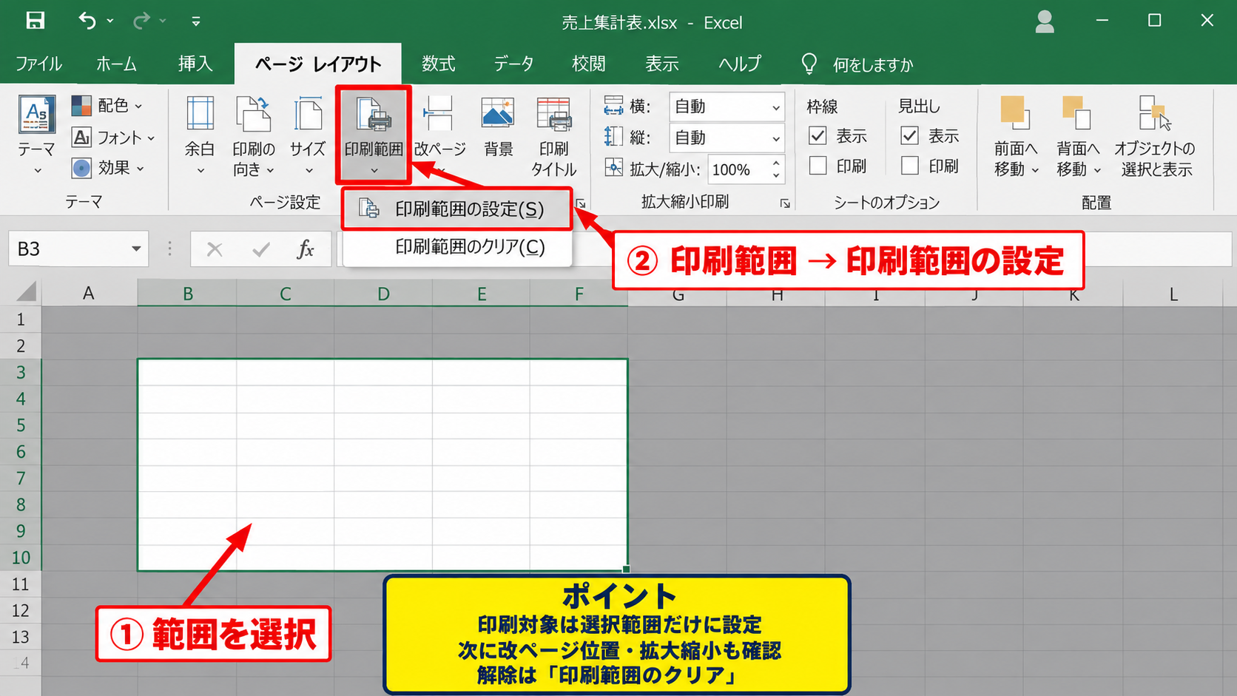The height and width of the screenshot is (696, 1237).
Task: Switch to the 数式 tab
Action: (x=438, y=64)
